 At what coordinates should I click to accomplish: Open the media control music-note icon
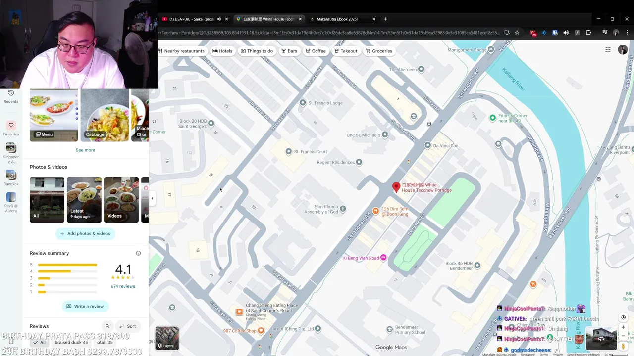[605, 33]
